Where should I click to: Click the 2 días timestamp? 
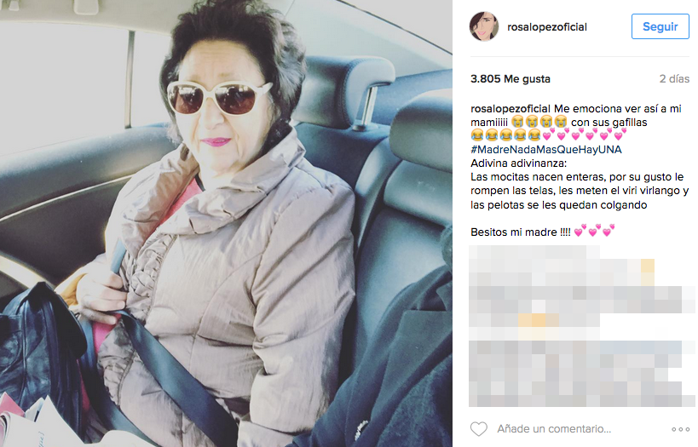[x=674, y=78]
